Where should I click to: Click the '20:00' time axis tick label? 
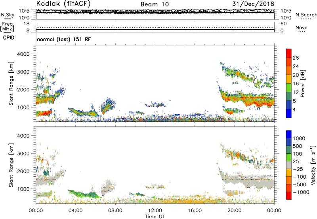tap(235, 211)
